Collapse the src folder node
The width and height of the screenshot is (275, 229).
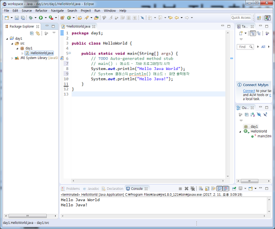pyautogui.click(x=12, y=43)
